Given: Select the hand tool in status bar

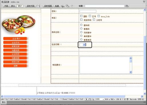Looking at the screenshot, I should coord(90,99).
